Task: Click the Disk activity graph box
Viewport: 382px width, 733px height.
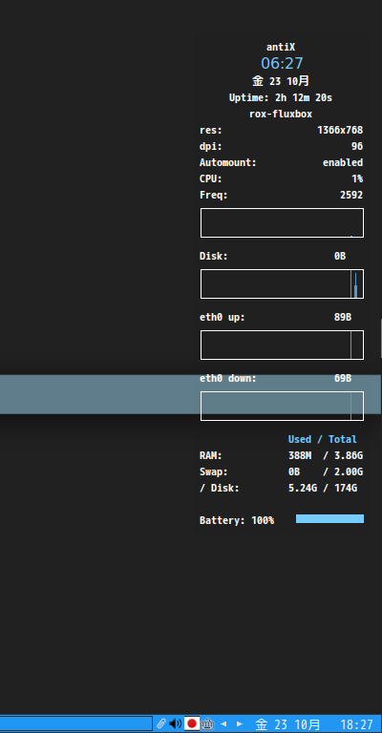Action: pos(282,283)
